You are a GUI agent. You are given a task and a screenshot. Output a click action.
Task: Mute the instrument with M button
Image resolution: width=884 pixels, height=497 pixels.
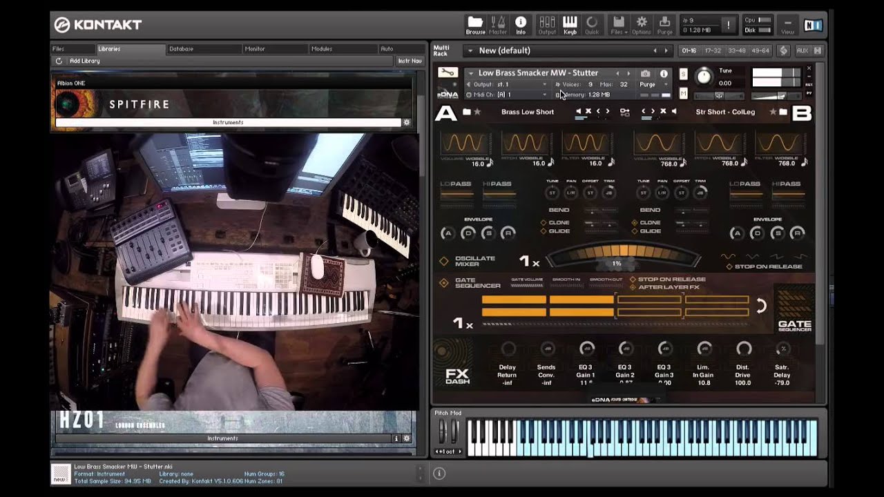pyautogui.click(x=683, y=93)
